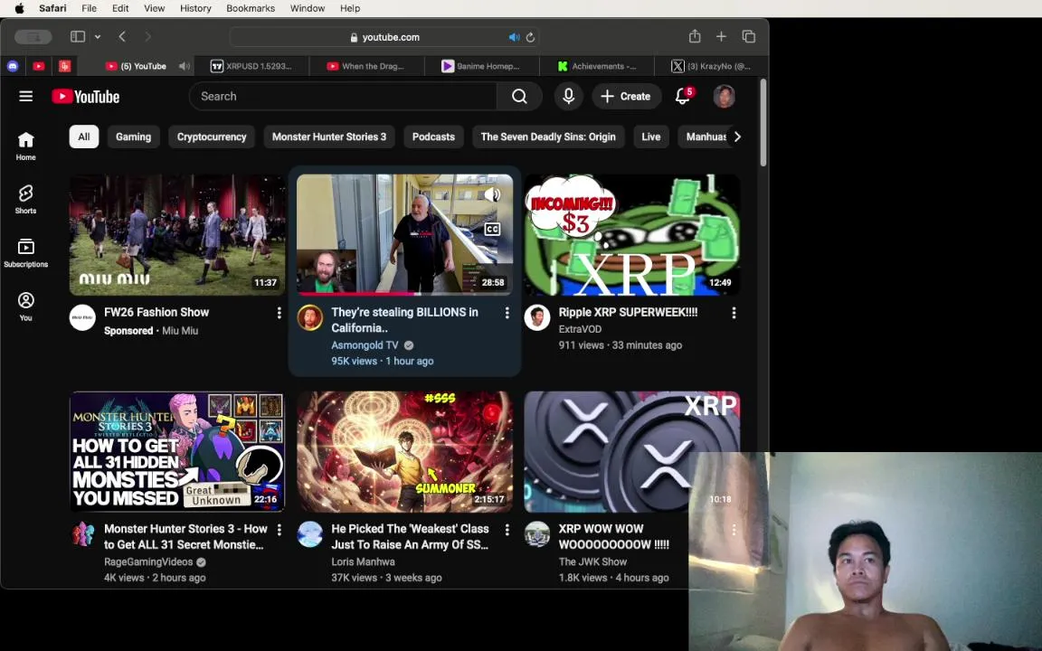Open the notifications bell
The height and width of the screenshot is (651, 1042).
click(683, 97)
